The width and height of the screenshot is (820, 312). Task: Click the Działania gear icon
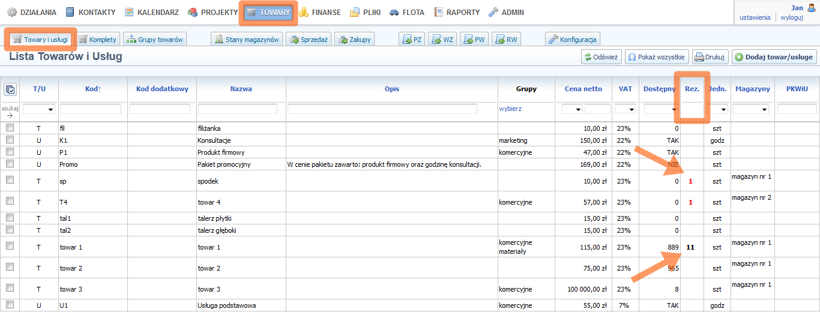point(12,12)
